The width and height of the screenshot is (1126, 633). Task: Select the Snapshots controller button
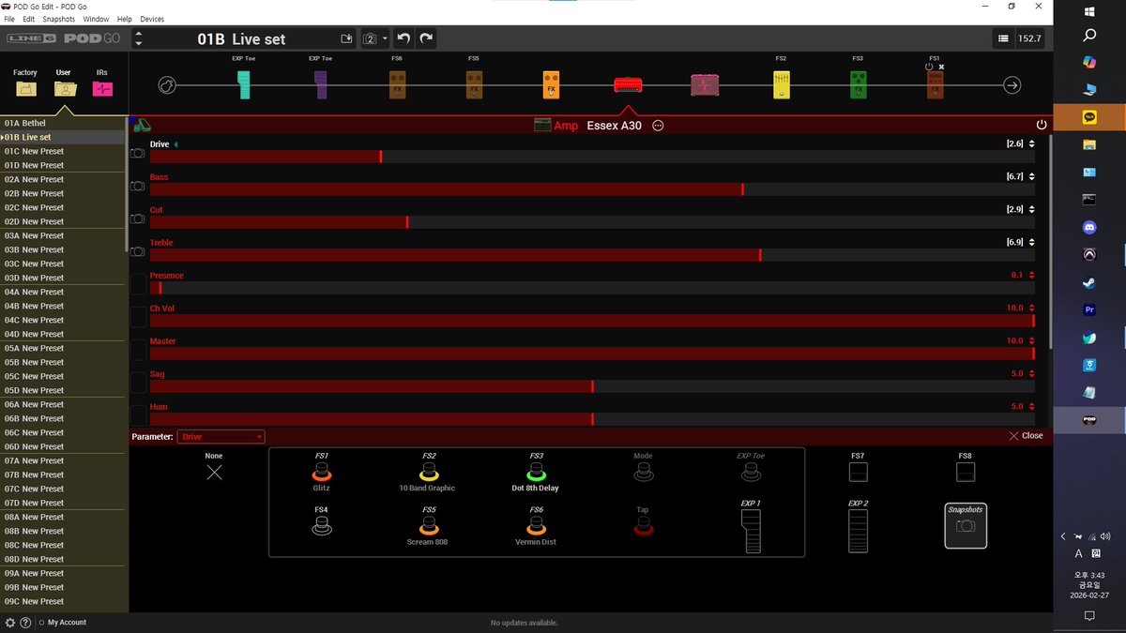[966, 525]
